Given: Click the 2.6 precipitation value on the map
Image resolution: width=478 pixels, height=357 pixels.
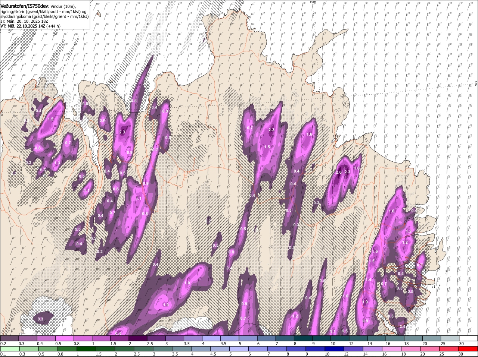Looking at the screenshot, I should click(339, 172).
